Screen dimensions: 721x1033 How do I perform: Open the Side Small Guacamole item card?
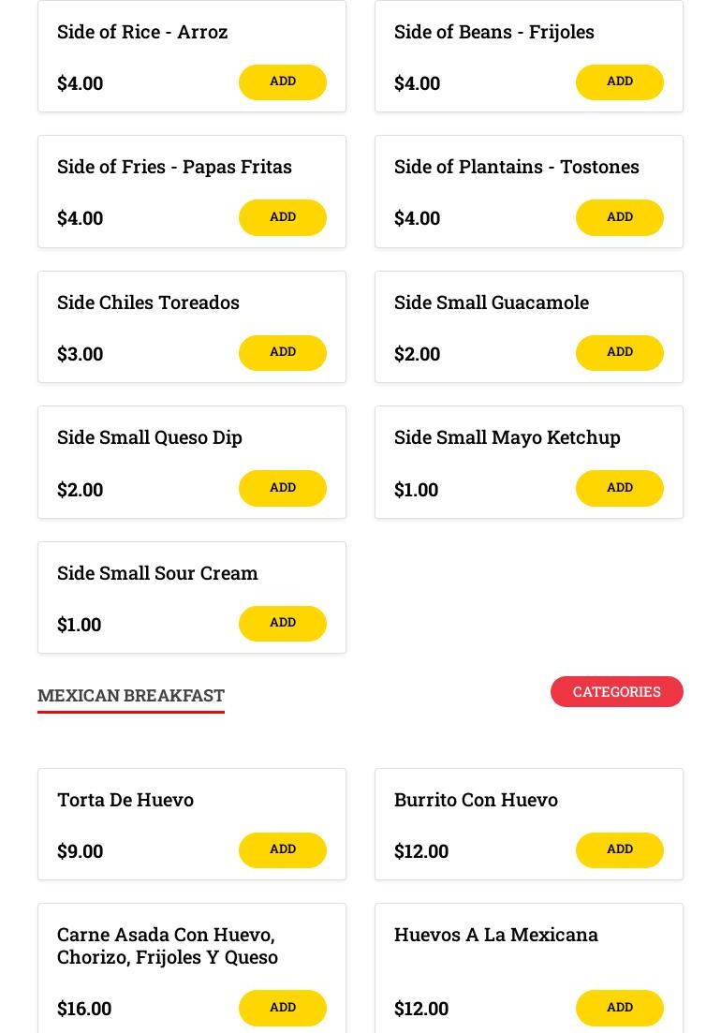(529, 327)
